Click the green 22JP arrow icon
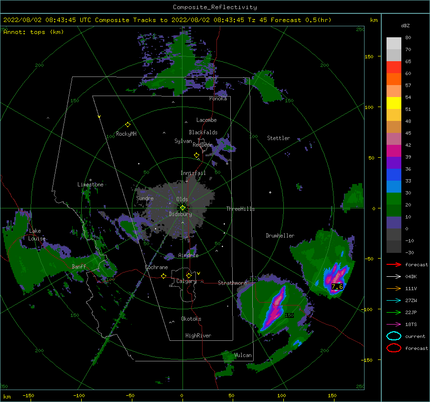 pyautogui.click(x=394, y=312)
